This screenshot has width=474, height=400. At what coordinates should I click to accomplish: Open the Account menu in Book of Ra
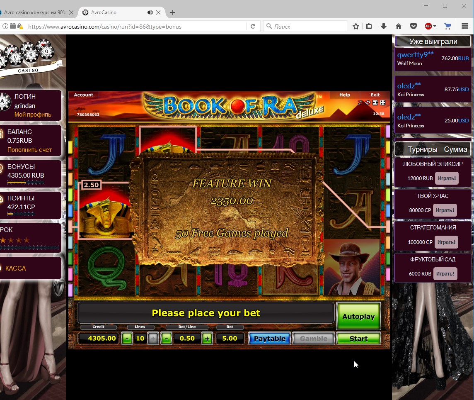[83, 95]
